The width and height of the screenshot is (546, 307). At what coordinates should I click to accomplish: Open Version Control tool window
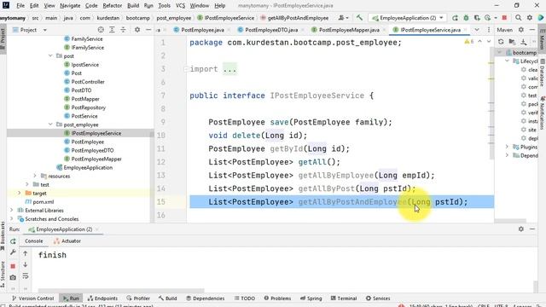33,298
